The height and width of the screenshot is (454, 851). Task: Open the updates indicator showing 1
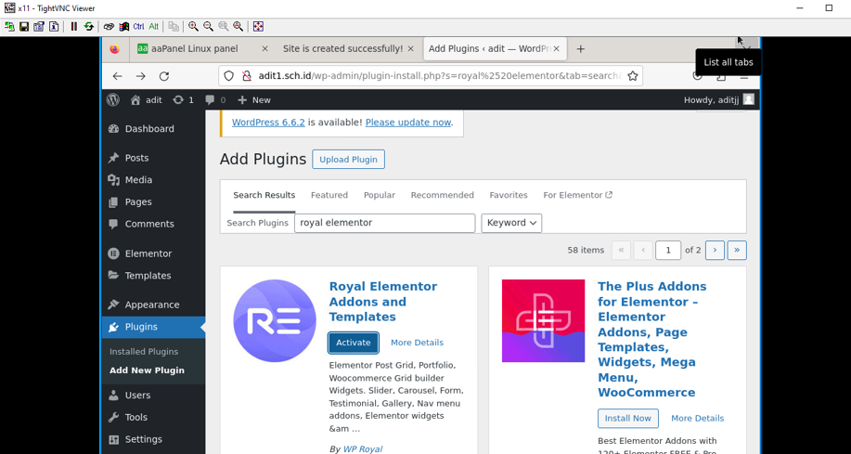[183, 100]
